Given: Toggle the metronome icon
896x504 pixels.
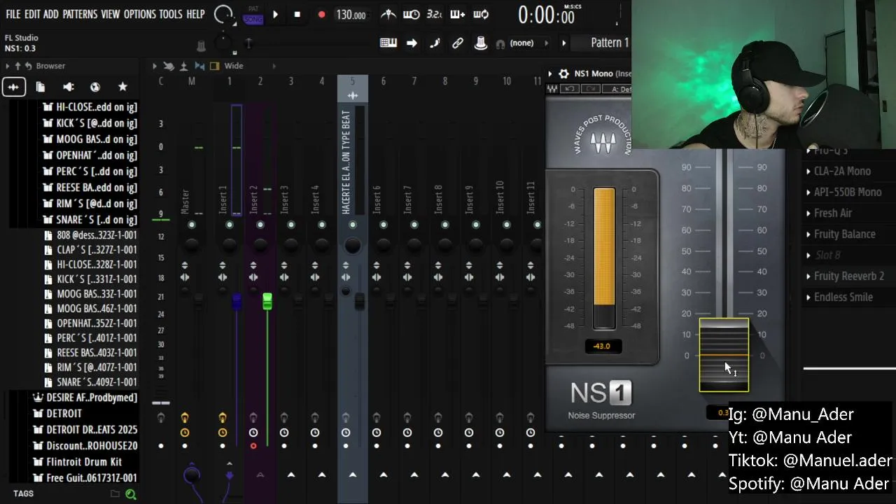Looking at the screenshot, I should [x=388, y=14].
